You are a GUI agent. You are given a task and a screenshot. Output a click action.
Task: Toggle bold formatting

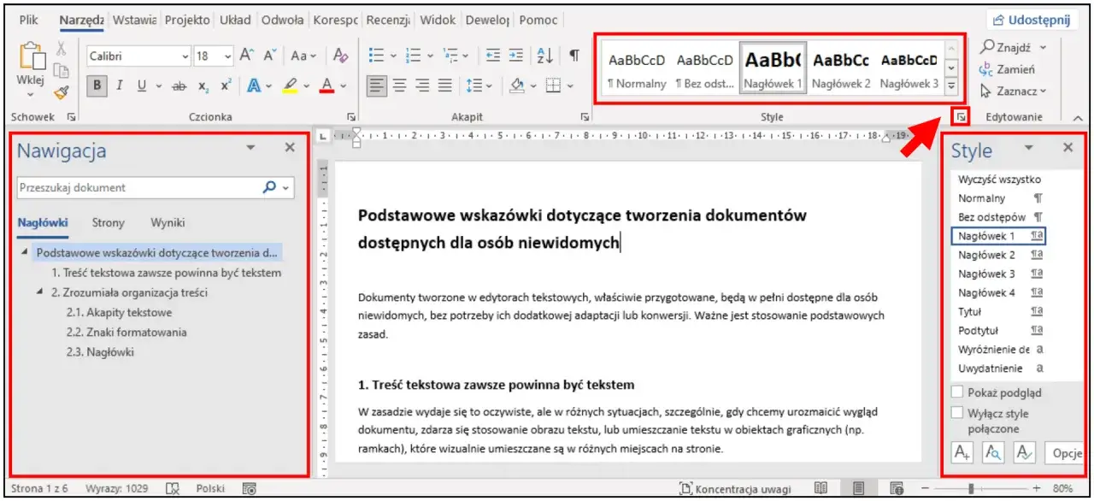97,85
